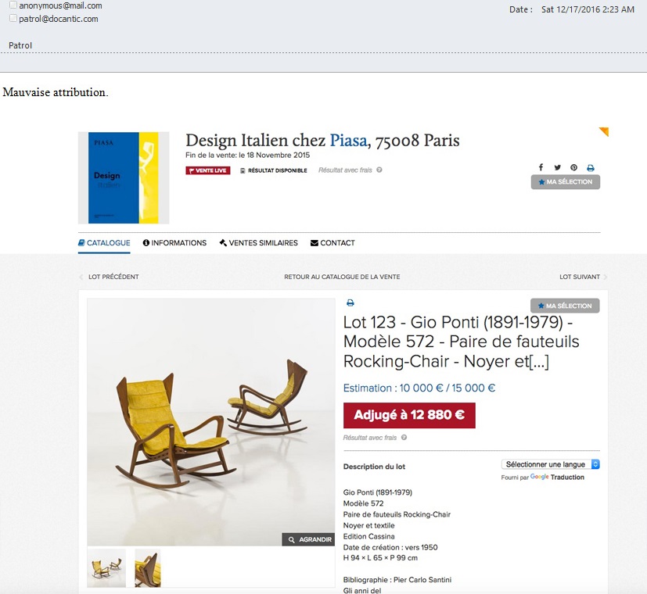Click the orange corner bookmark marker
This screenshot has width=647, height=594.
(604, 131)
